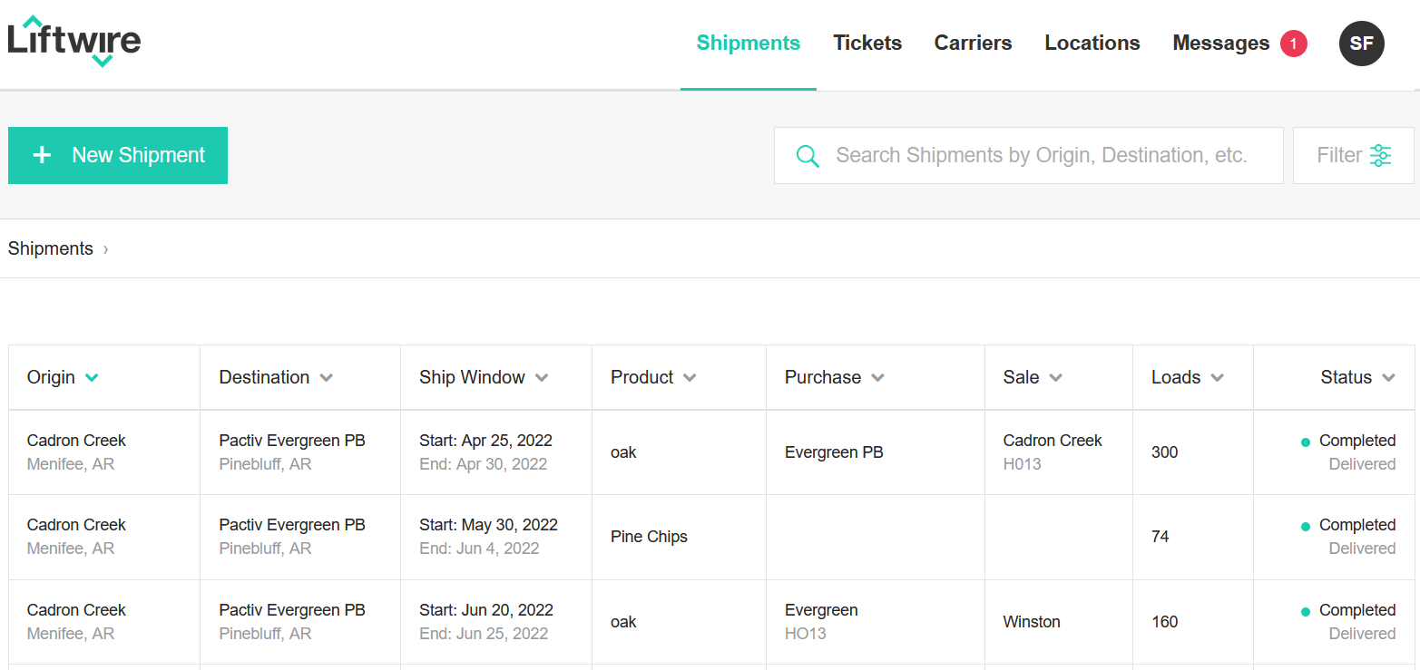Open the Carriers tab
1420x670 pixels.
(x=973, y=44)
